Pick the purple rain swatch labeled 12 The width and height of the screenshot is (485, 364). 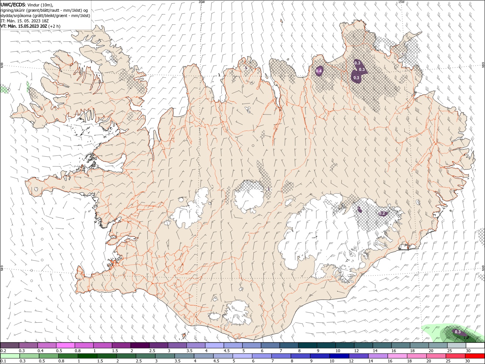click(358, 356)
